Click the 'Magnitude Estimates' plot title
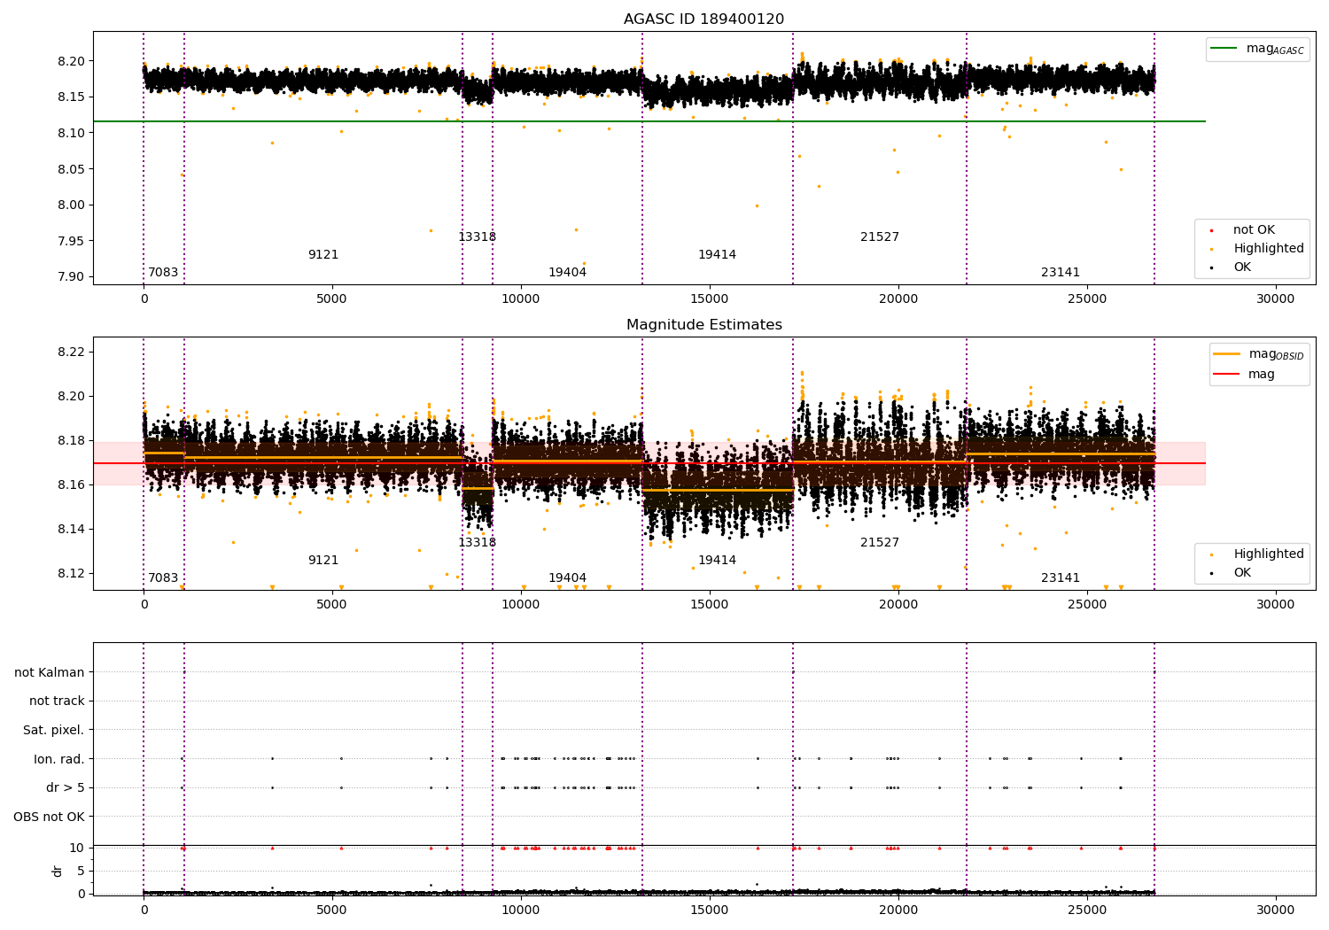 click(703, 324)
